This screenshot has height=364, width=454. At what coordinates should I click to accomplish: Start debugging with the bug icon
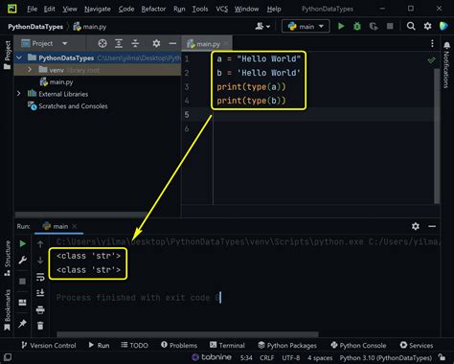pyautogui.click(x=357, y=26)
